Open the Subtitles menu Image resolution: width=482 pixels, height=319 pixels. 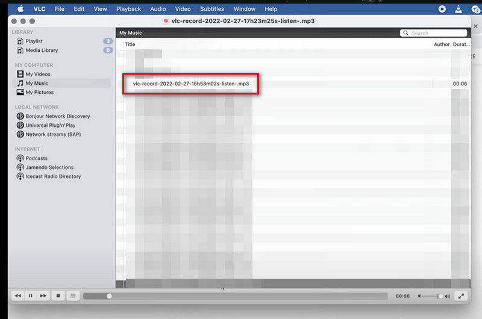coord(212,9)
